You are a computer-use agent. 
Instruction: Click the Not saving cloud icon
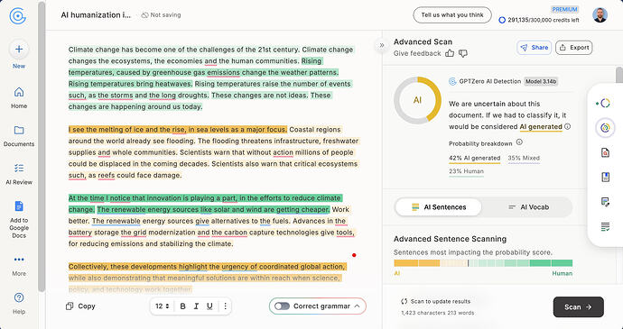click(x=144, y=15)
